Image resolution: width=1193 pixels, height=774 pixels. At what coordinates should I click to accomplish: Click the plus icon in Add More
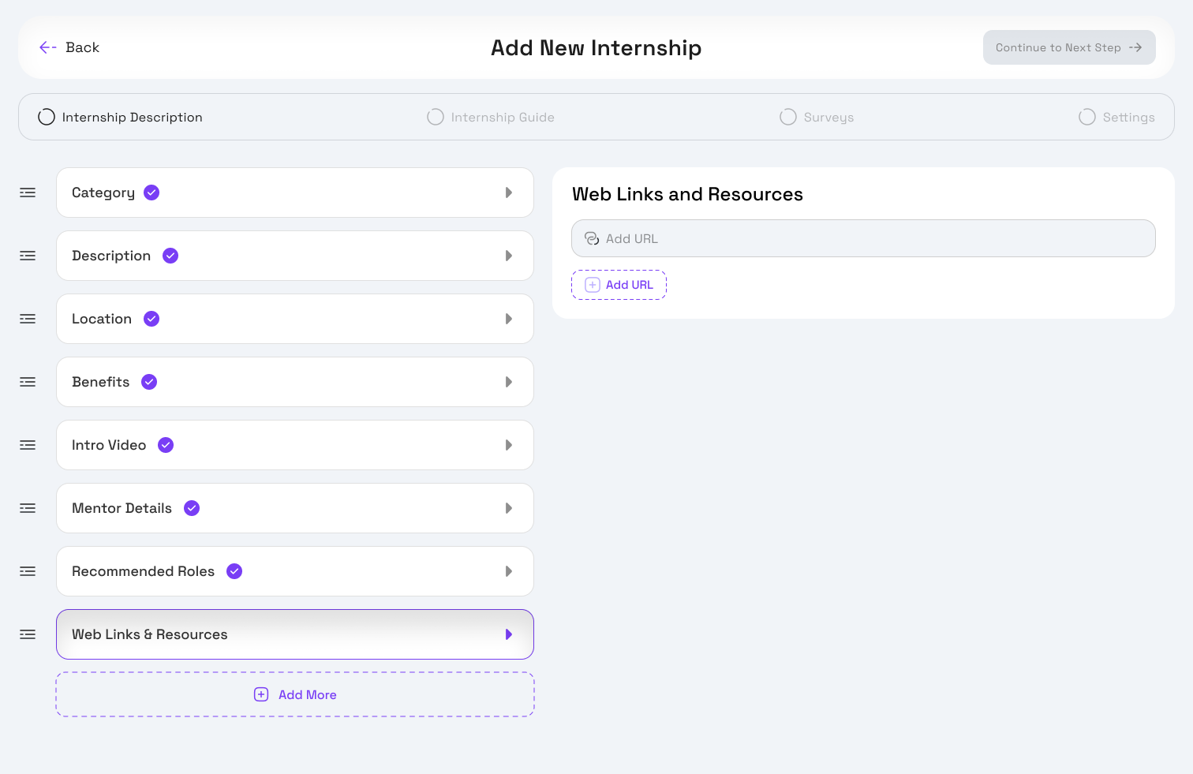pyautogui.click(x=261, y=694)
